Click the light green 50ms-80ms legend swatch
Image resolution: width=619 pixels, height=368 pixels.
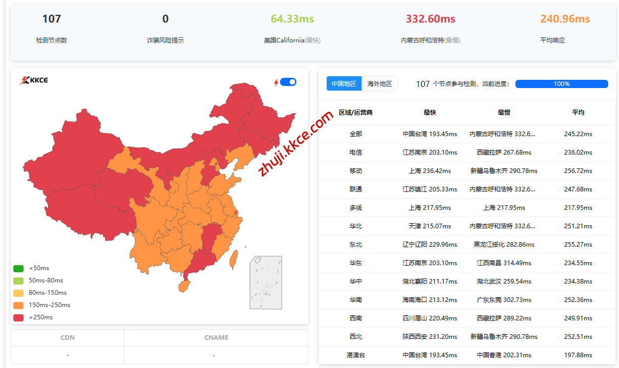coord(18,280)
